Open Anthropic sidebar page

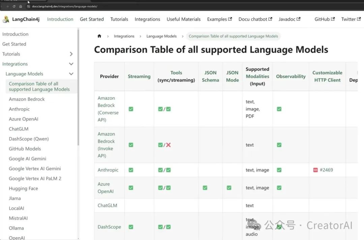pyautogui.click(x=19, y=109)
